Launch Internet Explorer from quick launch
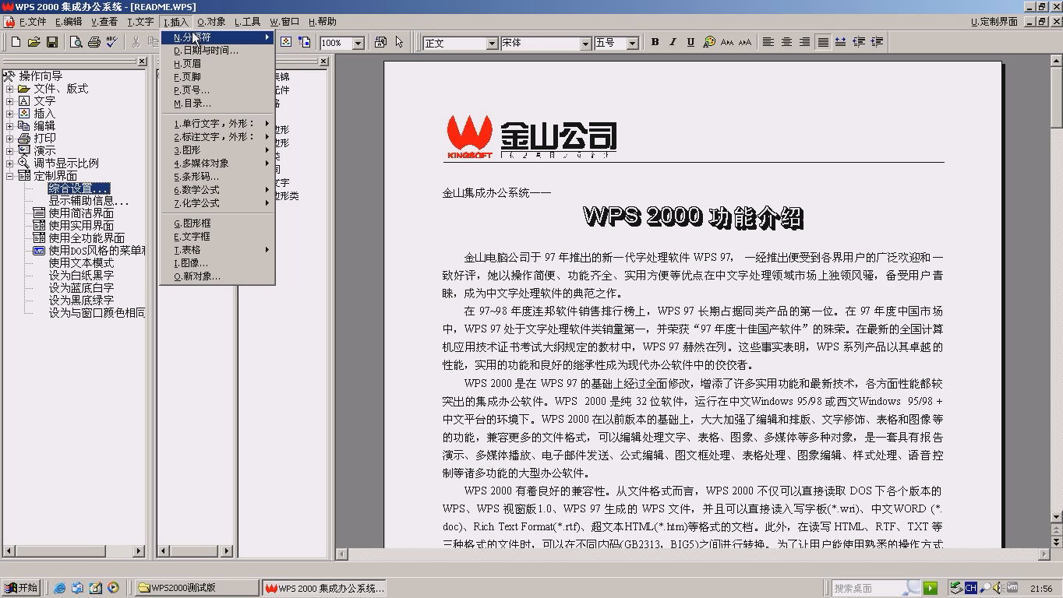1063x598 pixels. (60, 588)
